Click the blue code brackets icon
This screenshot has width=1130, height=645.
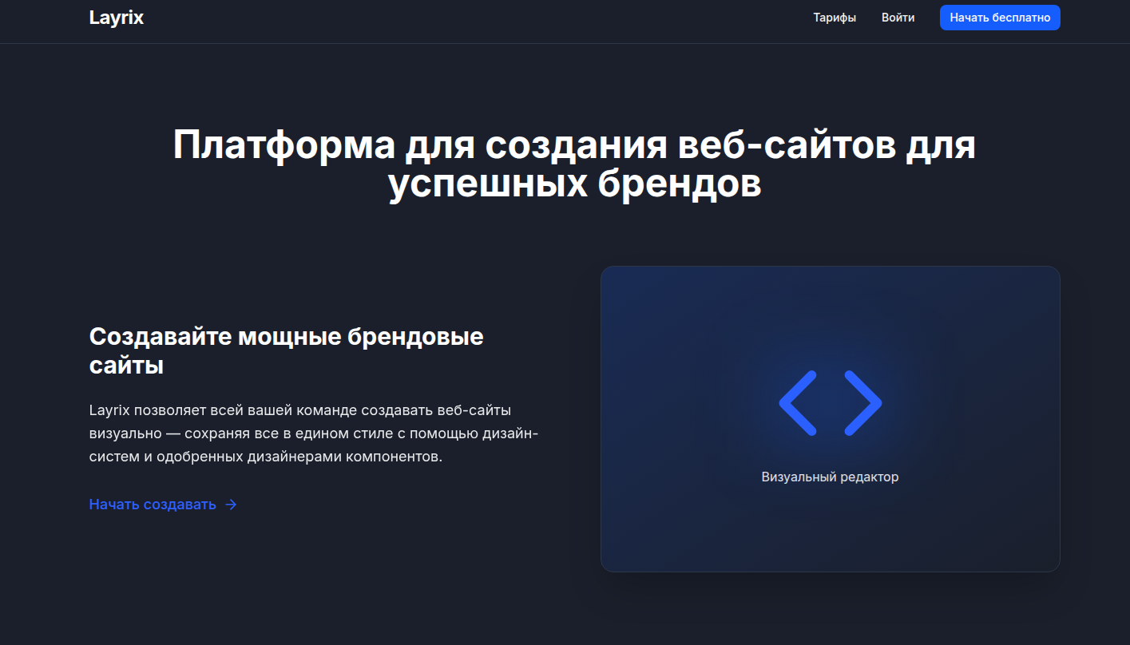(831, 403)
